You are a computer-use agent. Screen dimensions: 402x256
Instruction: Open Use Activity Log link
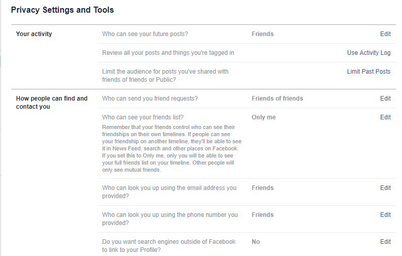(369, 53)
